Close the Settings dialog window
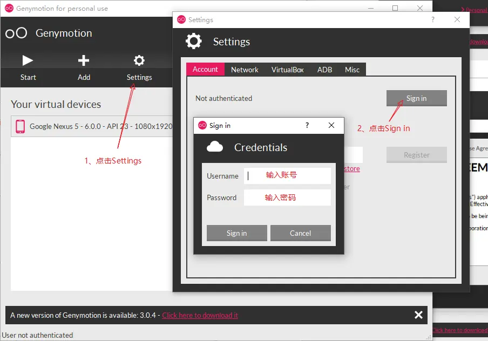This screenshot has height=341, width=488. coord(457,19)
